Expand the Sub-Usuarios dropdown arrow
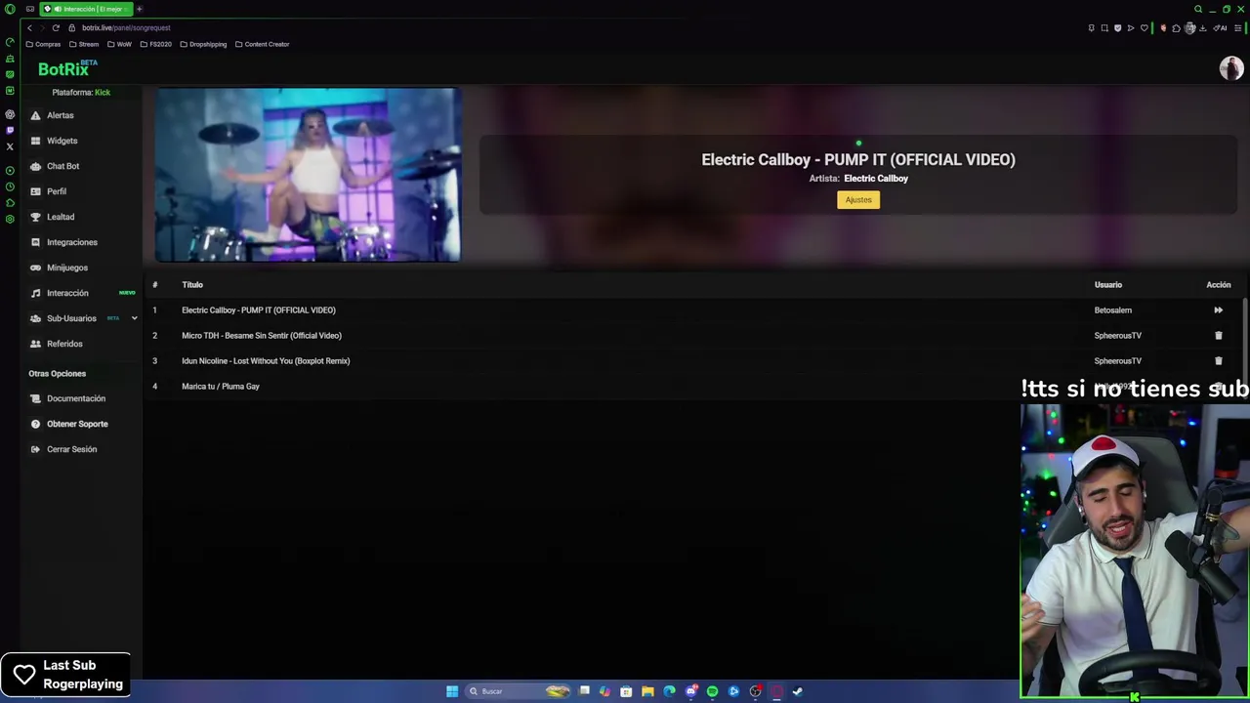Viewport: 1250px width, 703px height. (134, 318)
